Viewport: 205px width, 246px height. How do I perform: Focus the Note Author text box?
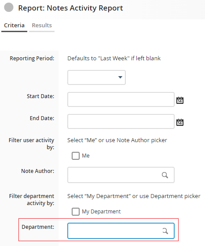tap(121, 175)
